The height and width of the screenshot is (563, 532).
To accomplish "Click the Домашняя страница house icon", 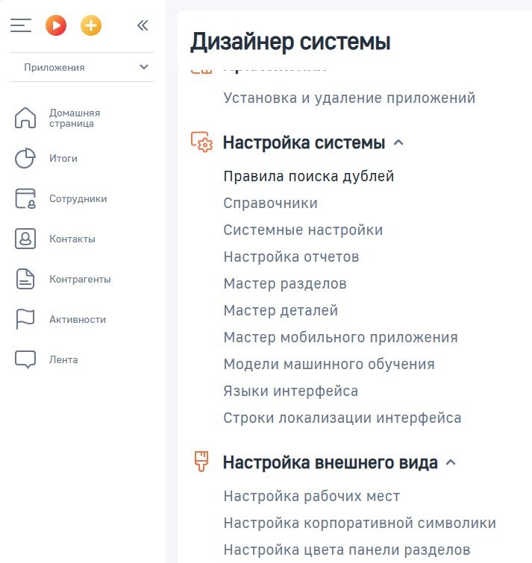I will (x=25, y=118).
